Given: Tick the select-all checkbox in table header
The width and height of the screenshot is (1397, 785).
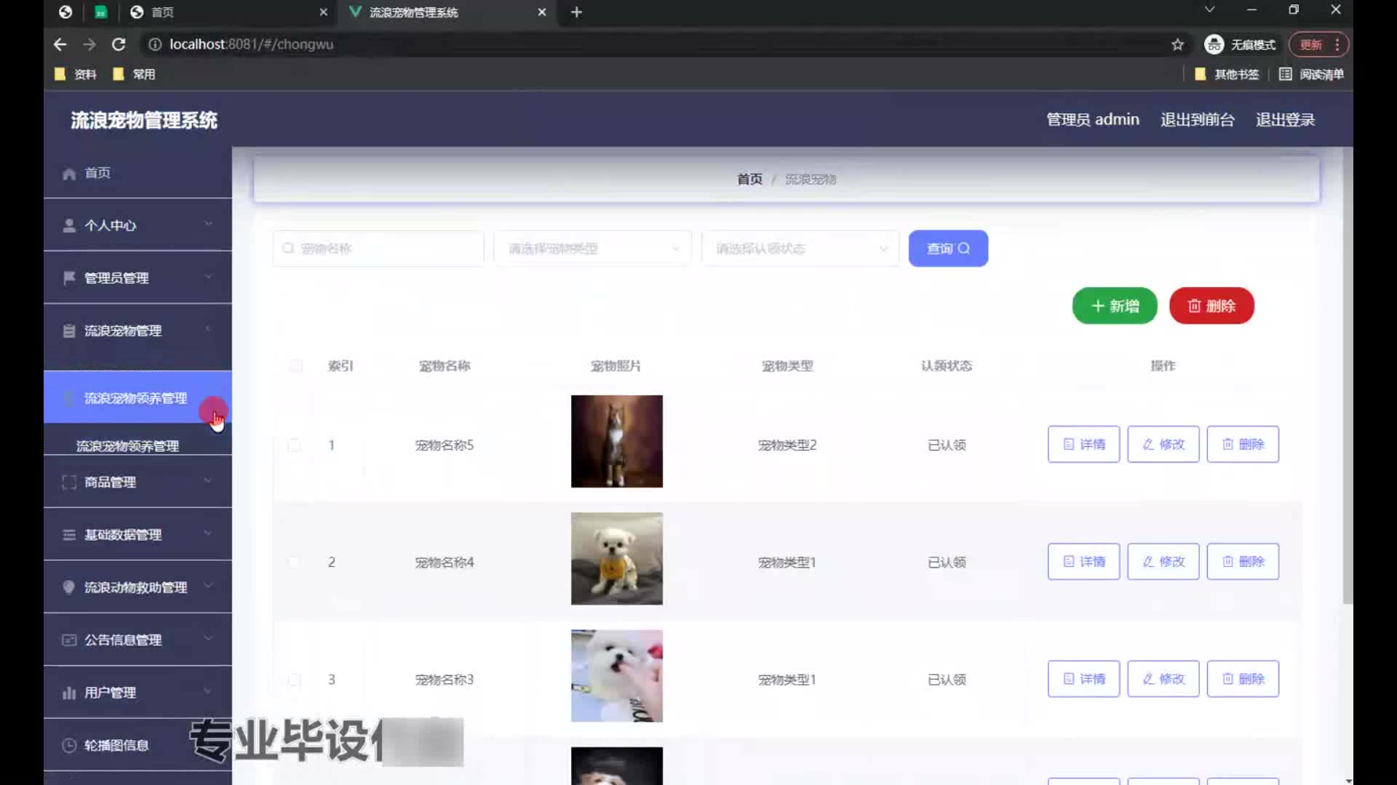Looking at the screenshot, I should pyautogui.click(x=295, y=366).
